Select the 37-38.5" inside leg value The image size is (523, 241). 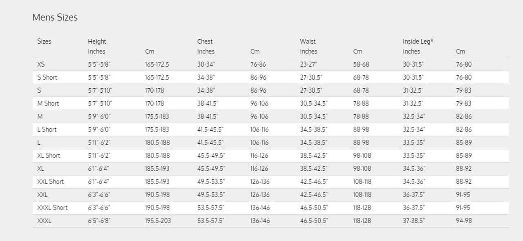pyautogui.click(x=413, y=221)
